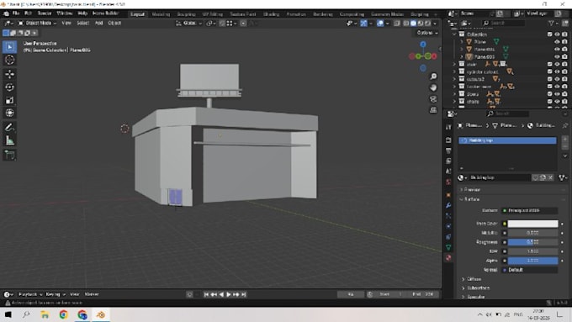
Task: Switch to the Shading workspace tab
Action: click(271, 14)
